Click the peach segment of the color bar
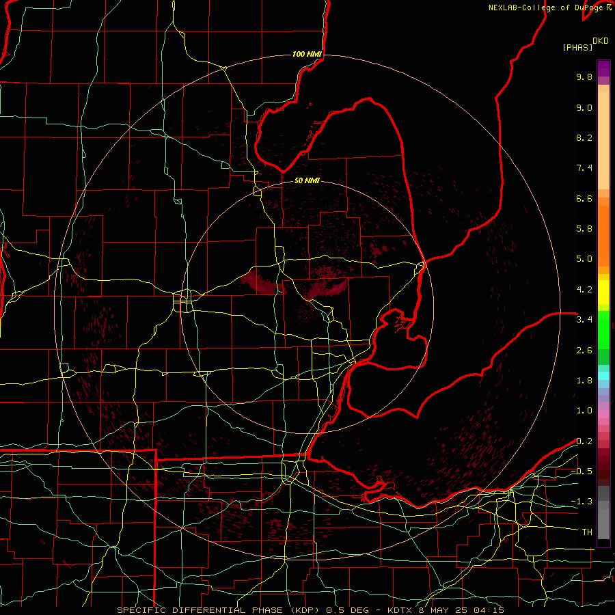This screenshot has width=615, height=615. [603, 140]
